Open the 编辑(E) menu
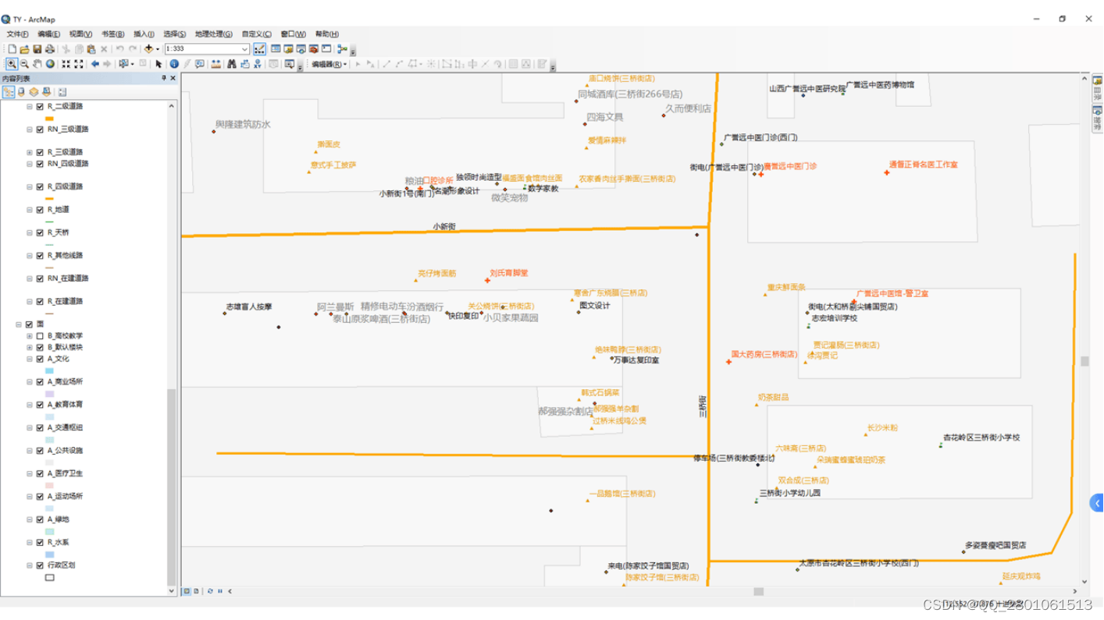1104x620 pixels. pyautogui.click(x=48, y=34)
